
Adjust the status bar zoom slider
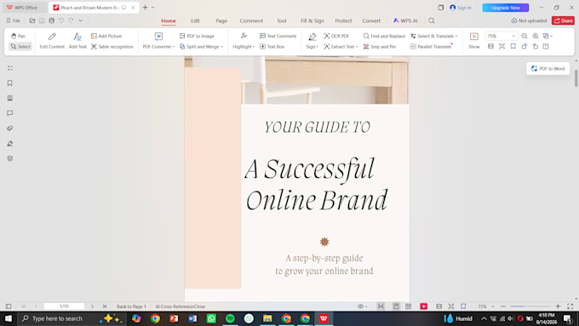530,306
